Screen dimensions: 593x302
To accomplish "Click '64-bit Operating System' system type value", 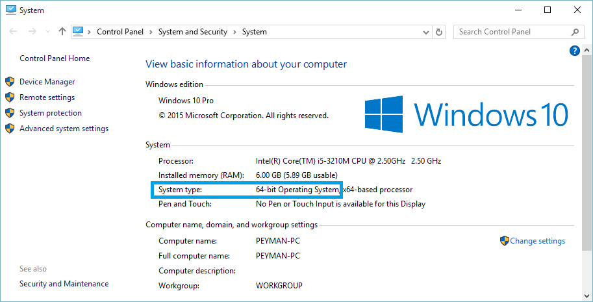I will (297, 190).
